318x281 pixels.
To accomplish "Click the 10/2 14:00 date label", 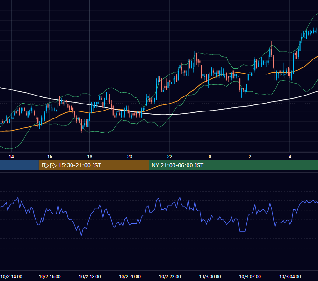I will tap(11, 277).
